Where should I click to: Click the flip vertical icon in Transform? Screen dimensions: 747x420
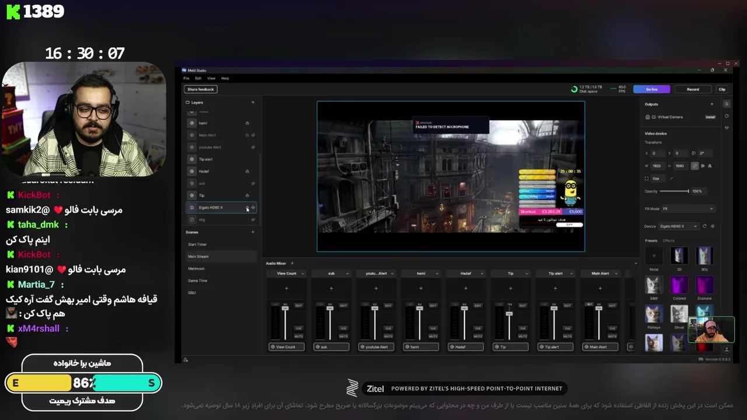[710, 166]
